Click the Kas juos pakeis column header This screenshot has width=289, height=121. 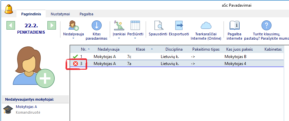click(239, 49)
